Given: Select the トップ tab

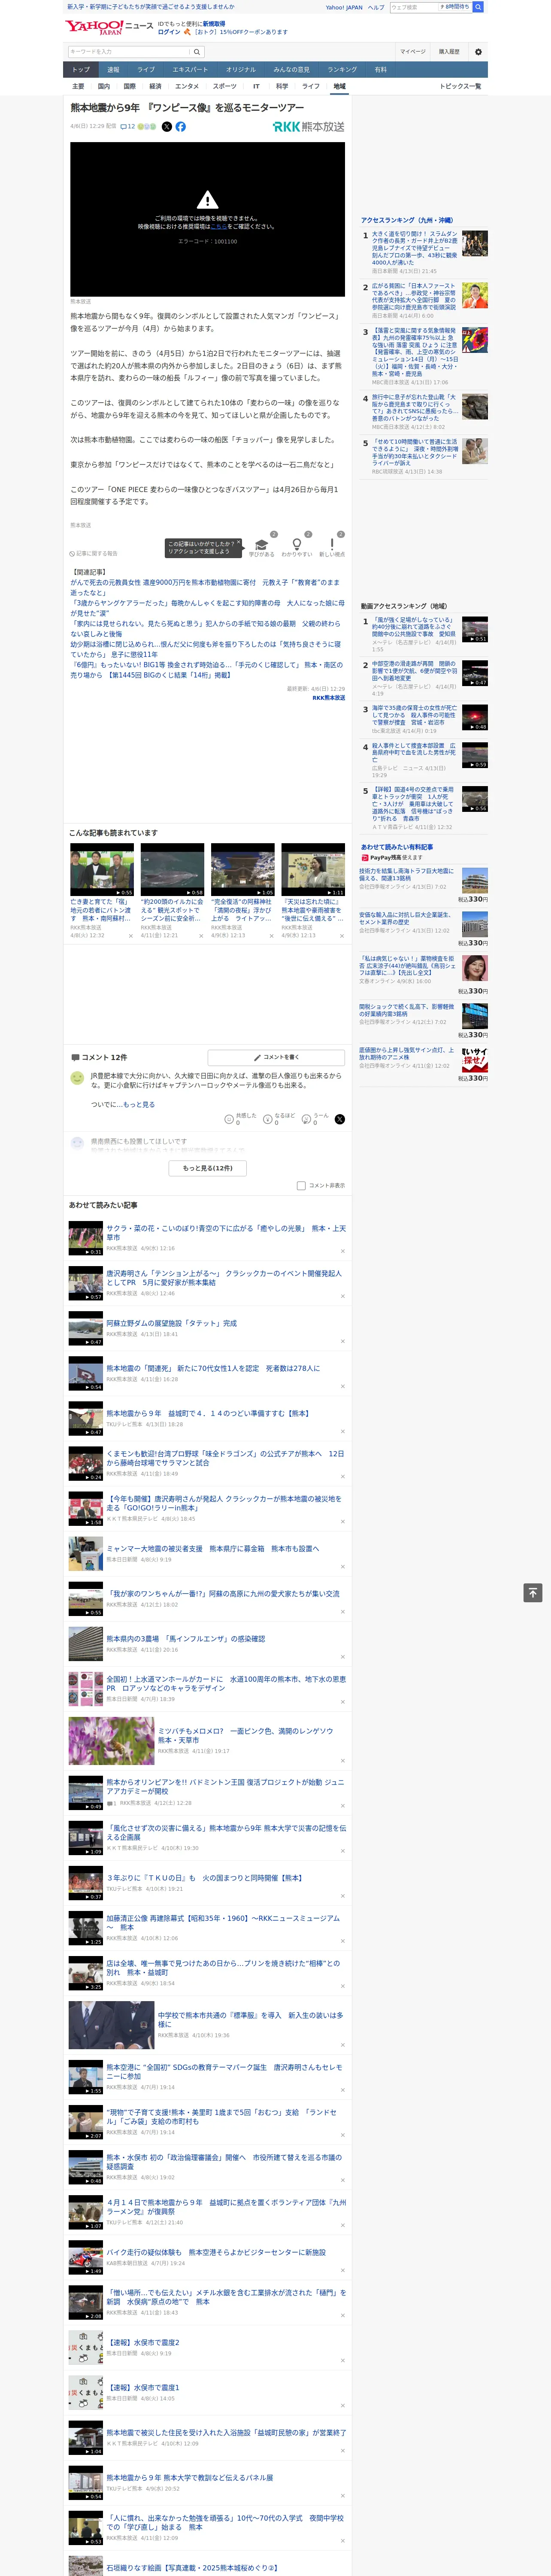Looking at the screenshot, I should click(x=81, y=70).
